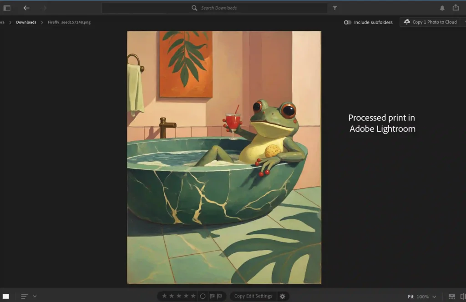Open notifications bell
466x302 pixels.
pyautogui.click(x=442, y=8)
